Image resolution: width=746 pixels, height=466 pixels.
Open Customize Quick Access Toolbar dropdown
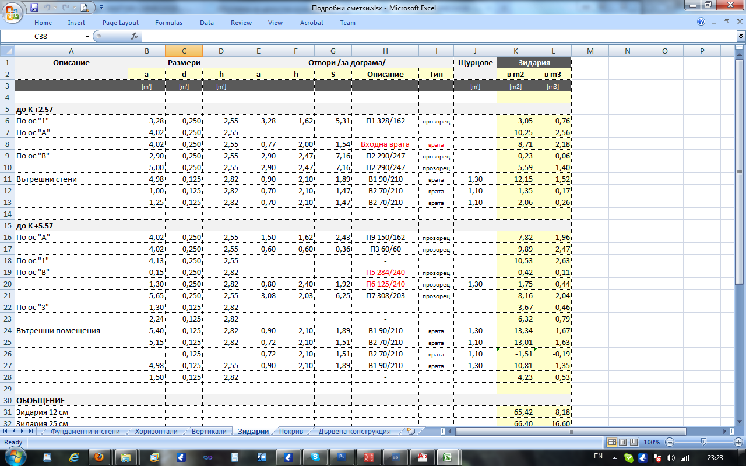click(x=101, y=8)
